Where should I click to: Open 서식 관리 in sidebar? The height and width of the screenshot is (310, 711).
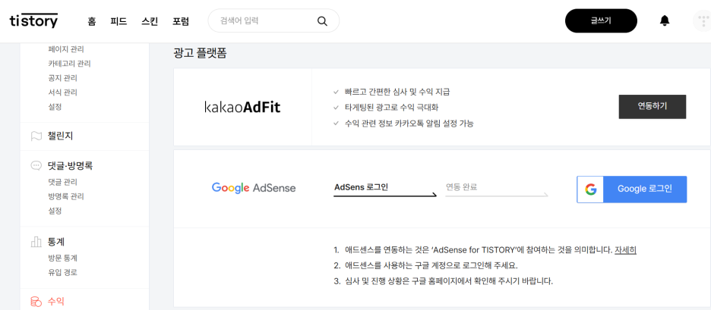coord(62,92)
